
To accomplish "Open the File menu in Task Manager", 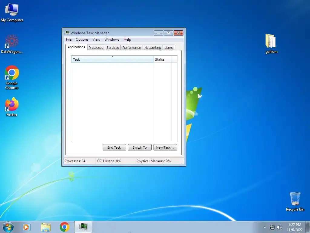I will (69, 39).
